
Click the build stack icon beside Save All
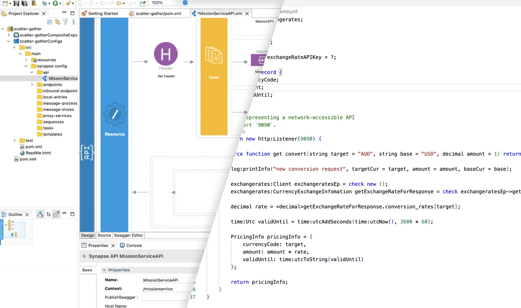pos(34,3)
